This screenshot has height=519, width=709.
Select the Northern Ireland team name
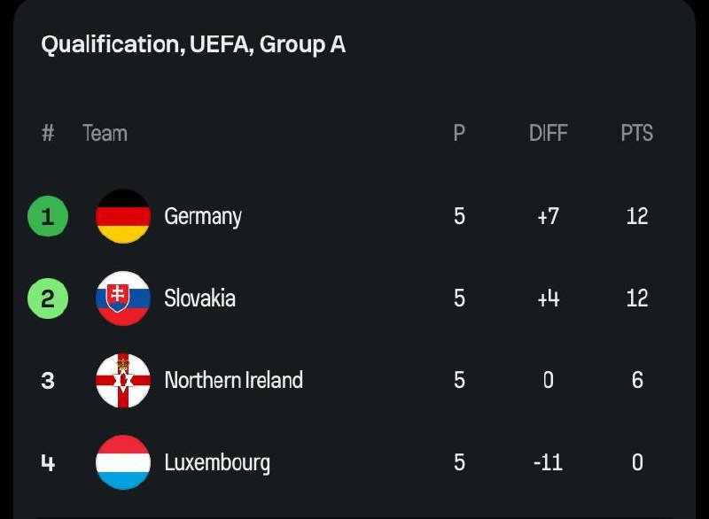[234, 381]
